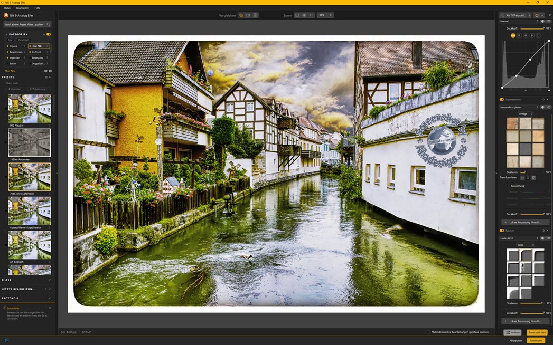Select the R red channel in the curve panel

[x=519, y=35]
